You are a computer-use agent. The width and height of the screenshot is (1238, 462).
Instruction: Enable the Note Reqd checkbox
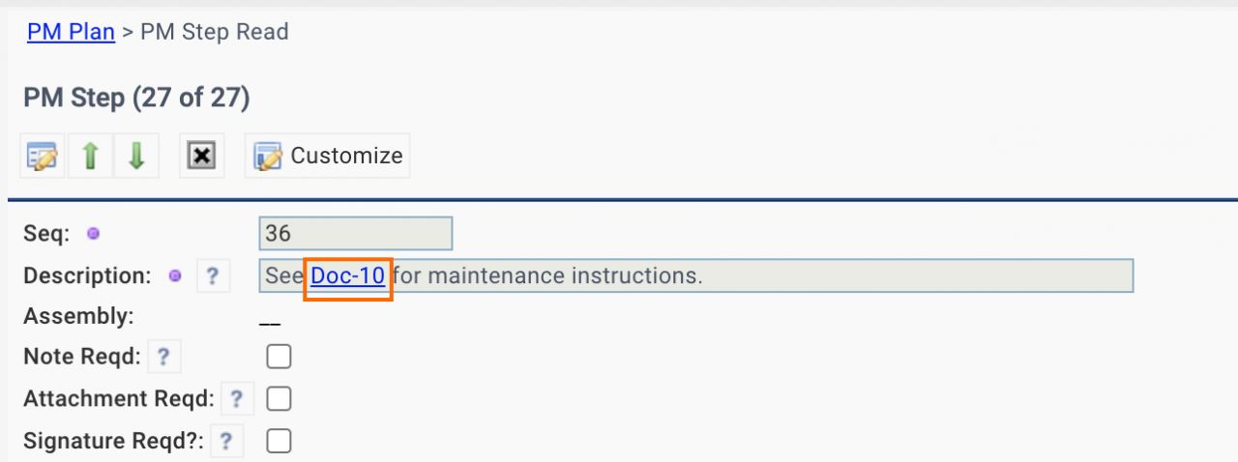pyautogui.click(x=279, y=357)
